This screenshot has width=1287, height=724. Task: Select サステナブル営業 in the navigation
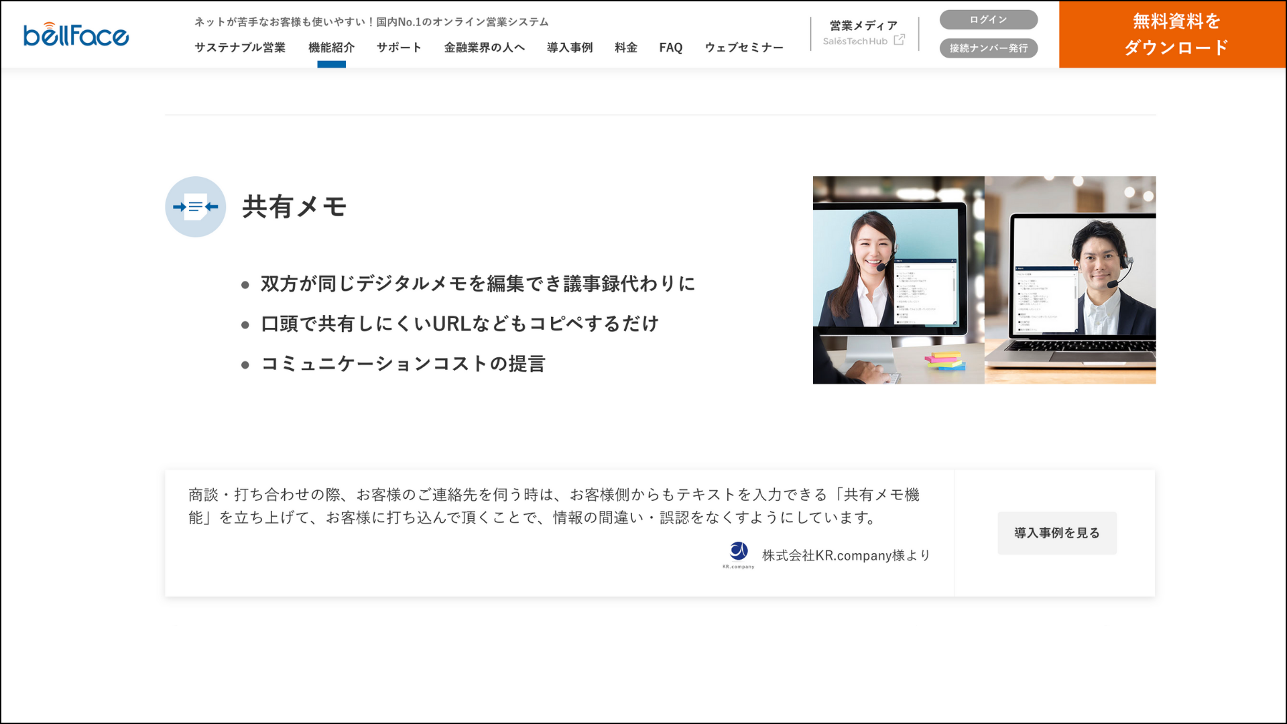[x=240, y=47]
